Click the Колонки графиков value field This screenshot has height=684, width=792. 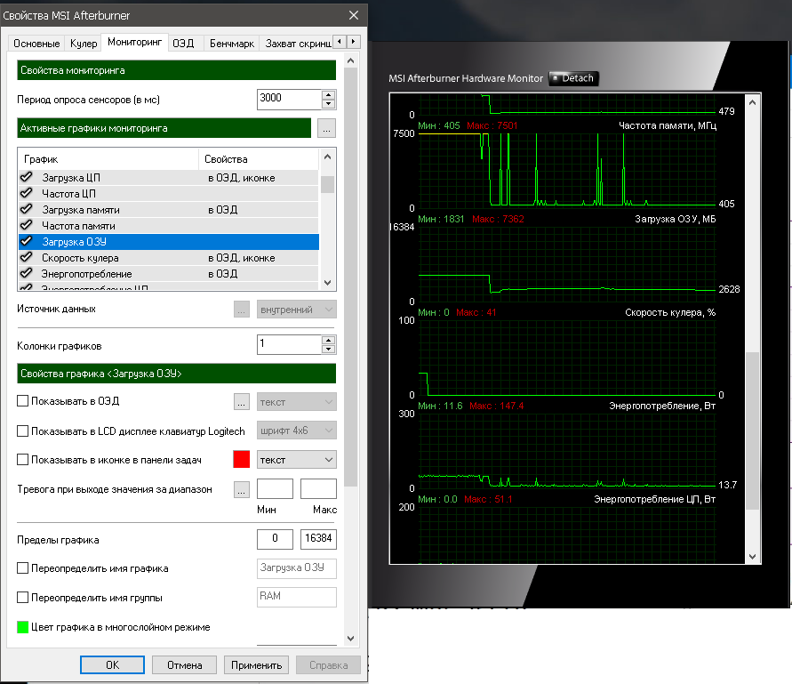[289, 345]
